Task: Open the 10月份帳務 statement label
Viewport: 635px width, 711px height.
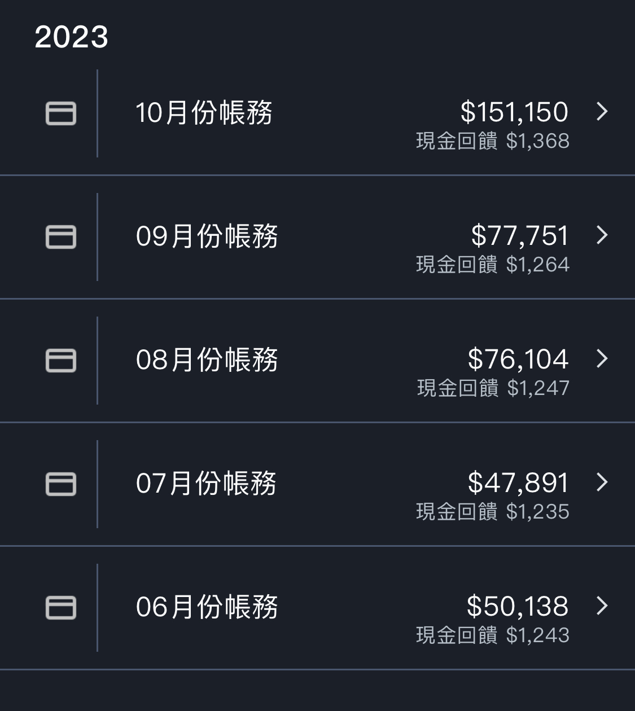Action: click(204, 112)
